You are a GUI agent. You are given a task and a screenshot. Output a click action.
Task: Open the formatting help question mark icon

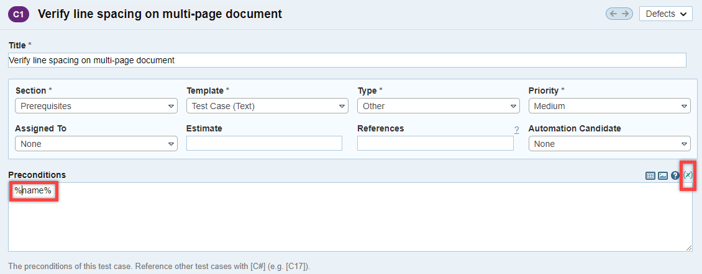(x=675, y=175)
